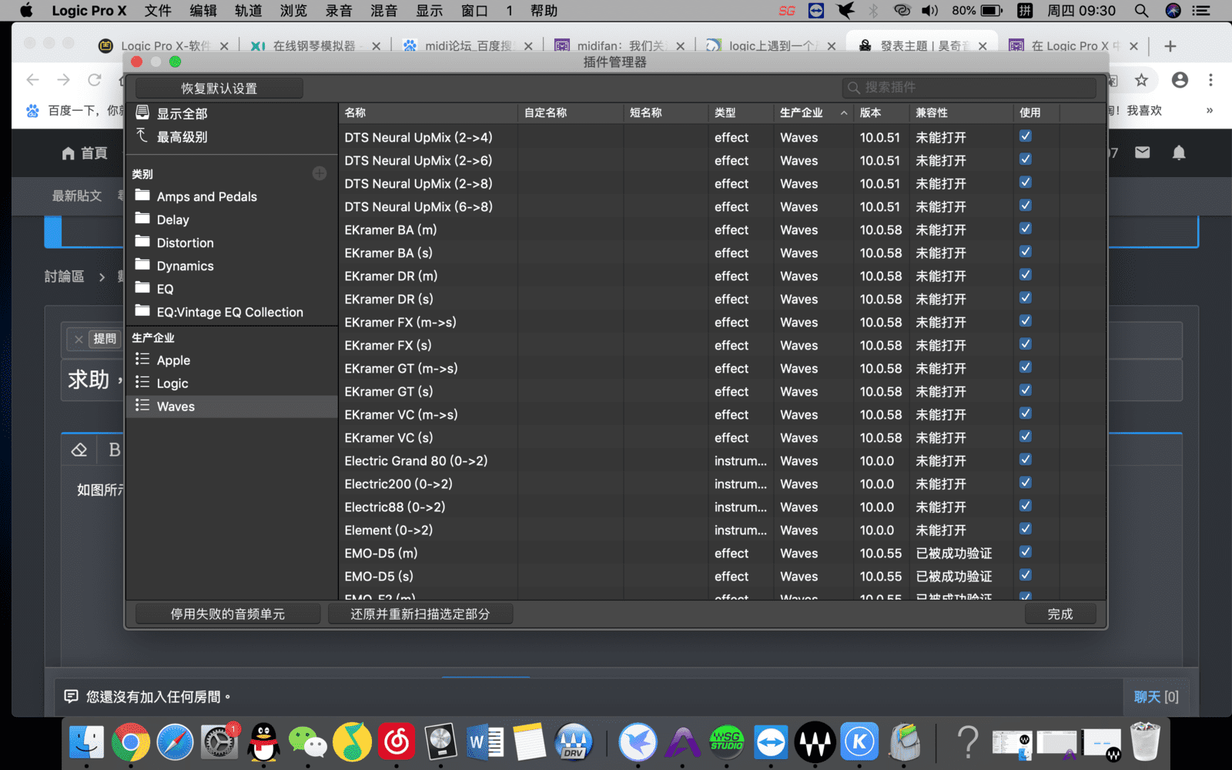Select Apple in manufacturers list
The width and height of the screenshot is (1232, 770).
pos(231,360)
